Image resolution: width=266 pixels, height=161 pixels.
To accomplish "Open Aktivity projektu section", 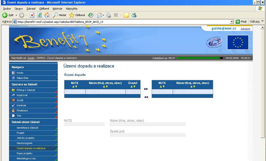I will click(34, 138).
